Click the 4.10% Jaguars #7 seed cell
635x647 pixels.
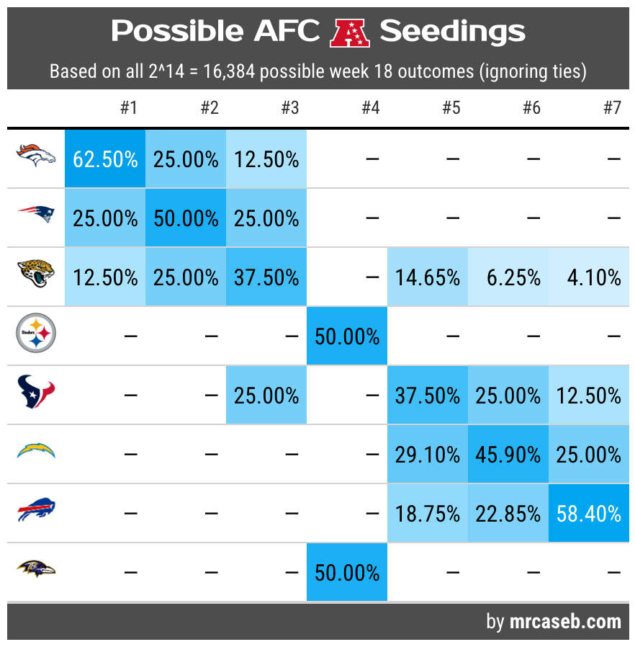(589, 277)
